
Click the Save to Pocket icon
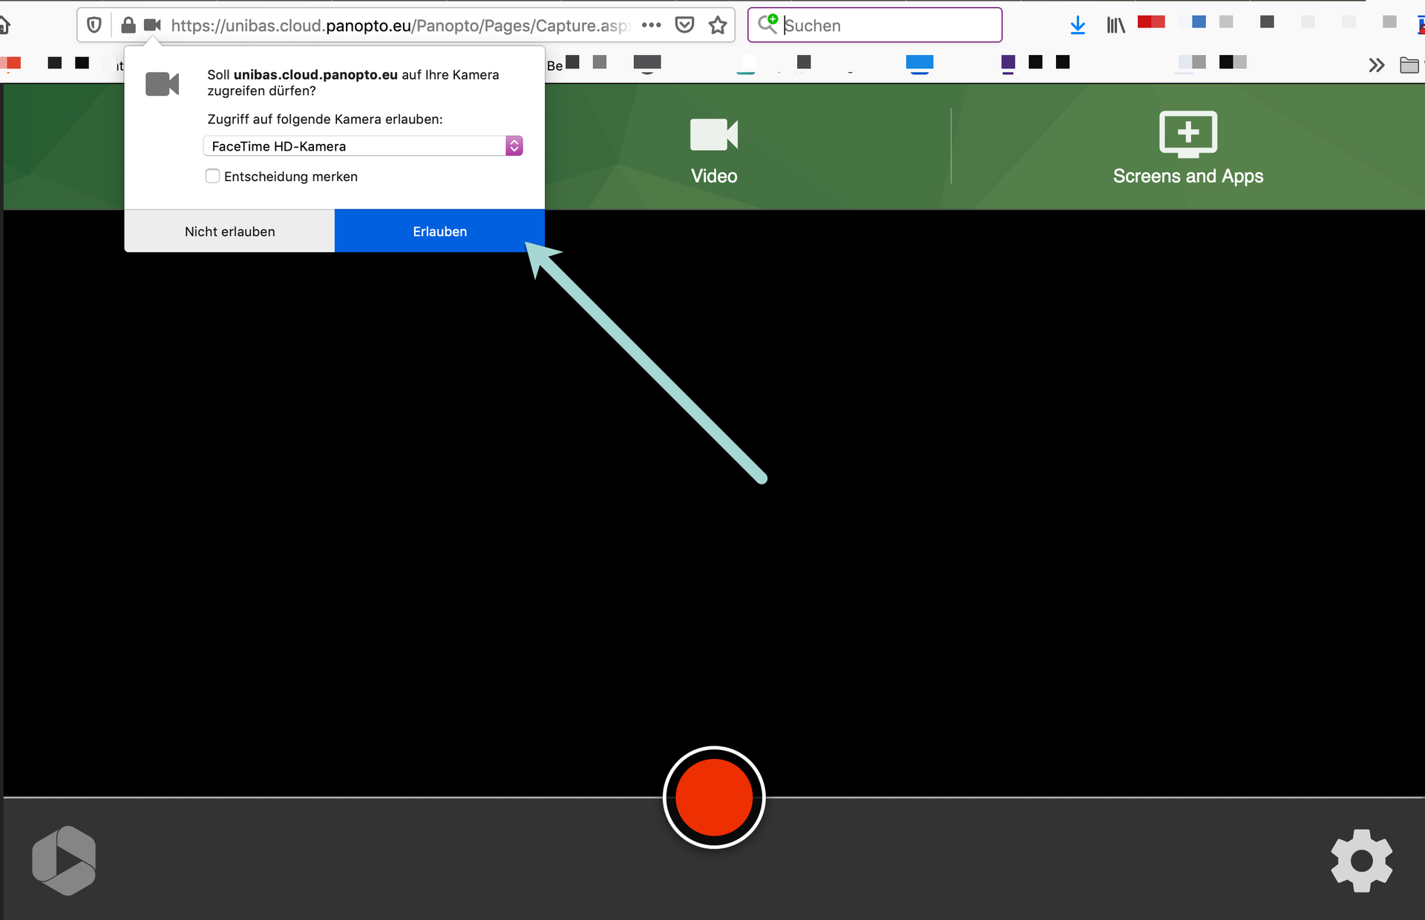point(684,25)
